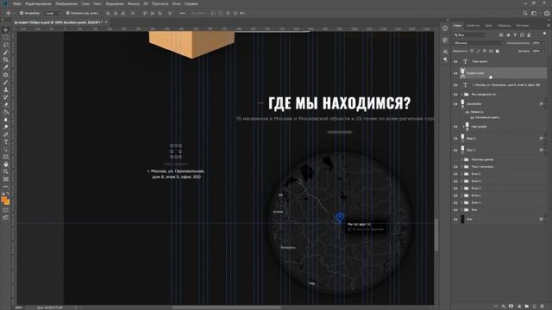Hide the placeholder layer
The width and height of the screenshot is (552, 310).
pos(455,104)
